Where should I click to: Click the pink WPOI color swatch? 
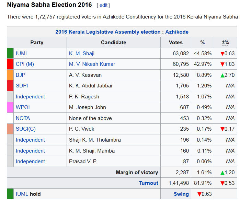(x=10, y=107)
